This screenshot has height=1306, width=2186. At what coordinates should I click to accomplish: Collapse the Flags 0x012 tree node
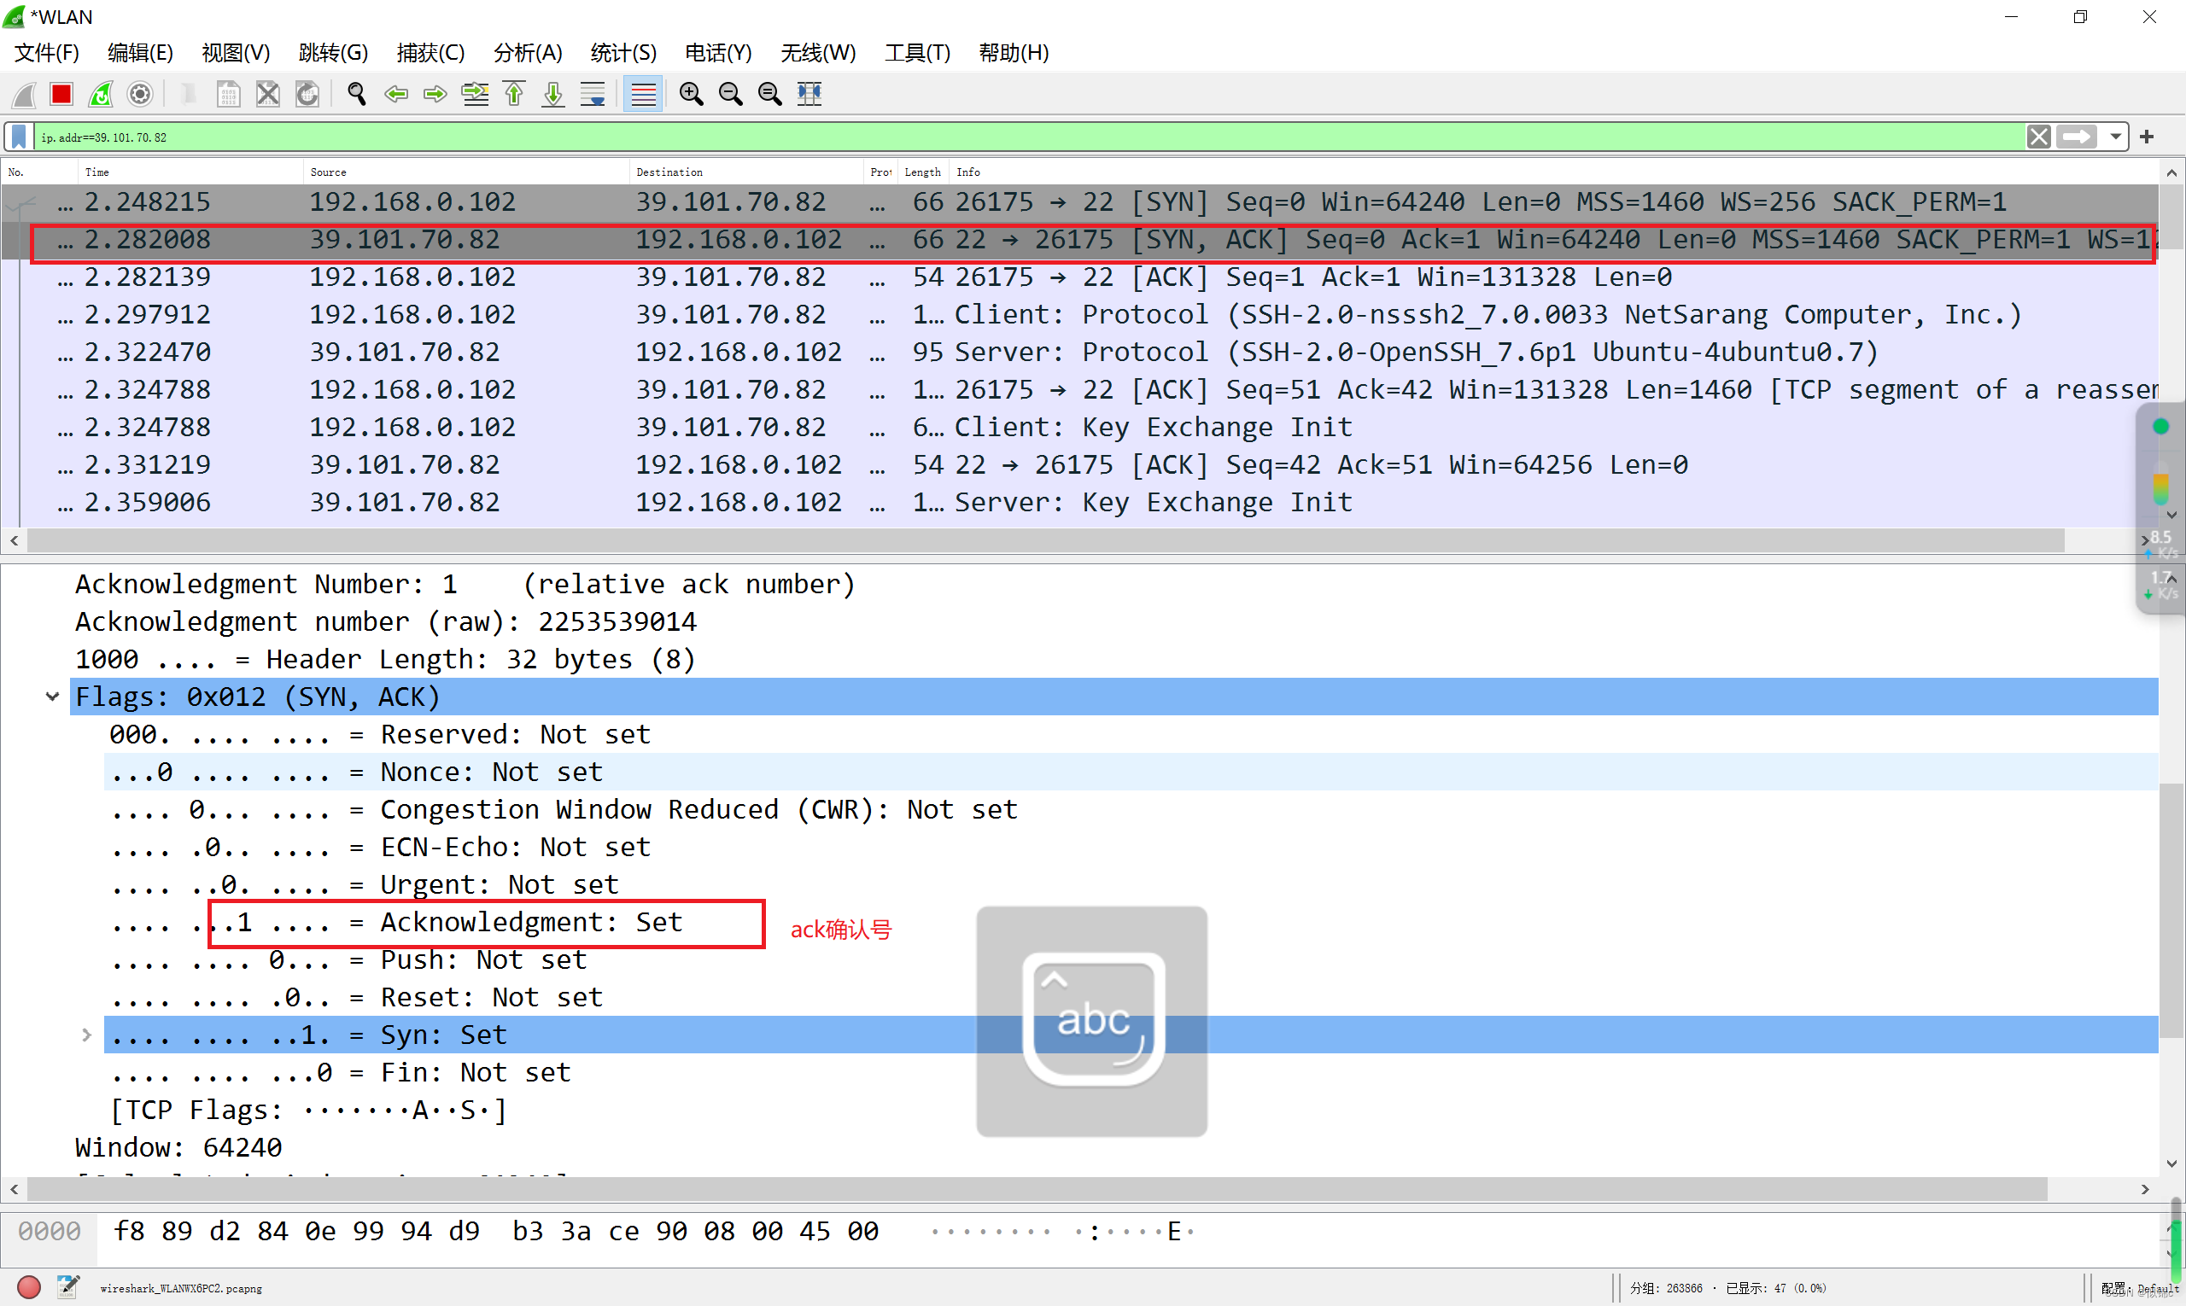(53, 697)
